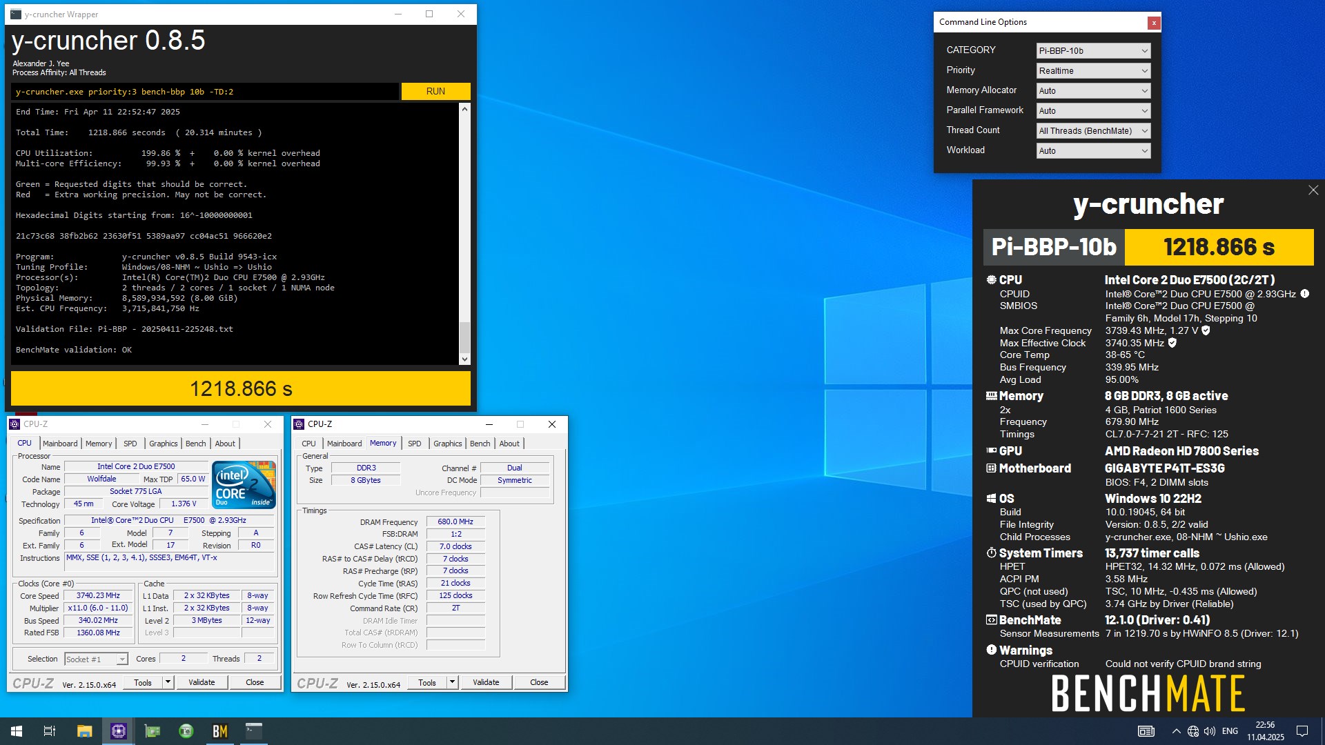Switch to CPU-Z via its purple taskbar icon
The width and height of the screenshot is (1325, 745).
click(x=118, y=731)
